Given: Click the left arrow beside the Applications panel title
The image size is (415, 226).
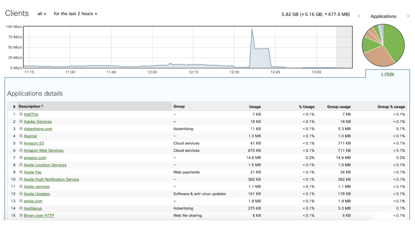Looking at the screenshot, I should [359, 16].
